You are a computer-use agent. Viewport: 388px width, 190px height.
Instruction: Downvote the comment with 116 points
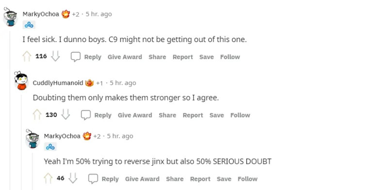55,56
